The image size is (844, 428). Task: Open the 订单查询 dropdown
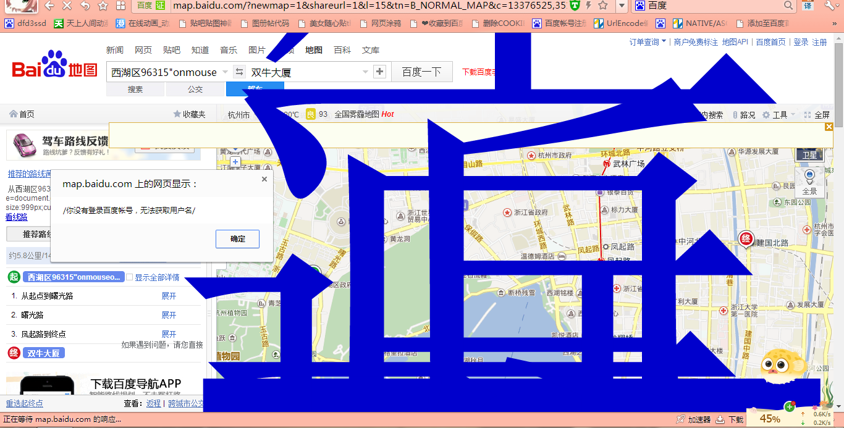(x=648, y=42)
